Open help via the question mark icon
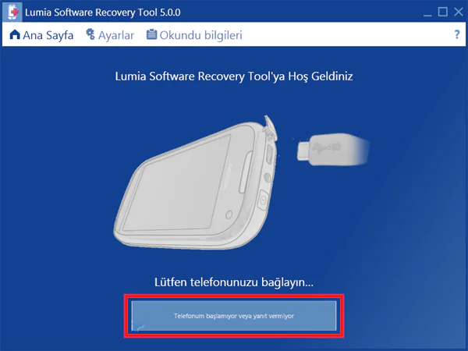The width and height of the screenshot is (468, 351). (x=457, y=34)
